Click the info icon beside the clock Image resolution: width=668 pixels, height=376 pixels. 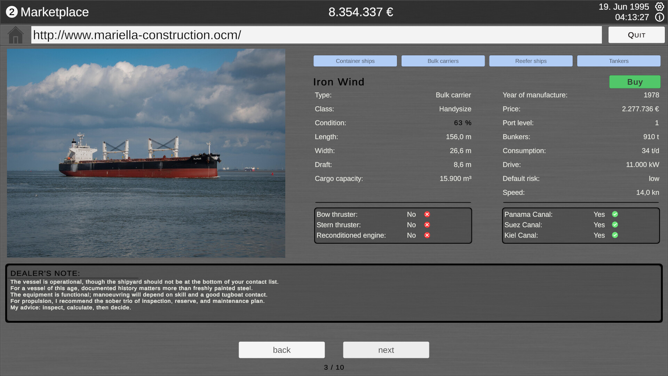point(659,17)
